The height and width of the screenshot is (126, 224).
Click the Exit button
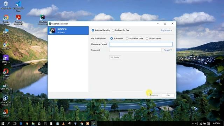pyautogui.click(x=168, y=96)
